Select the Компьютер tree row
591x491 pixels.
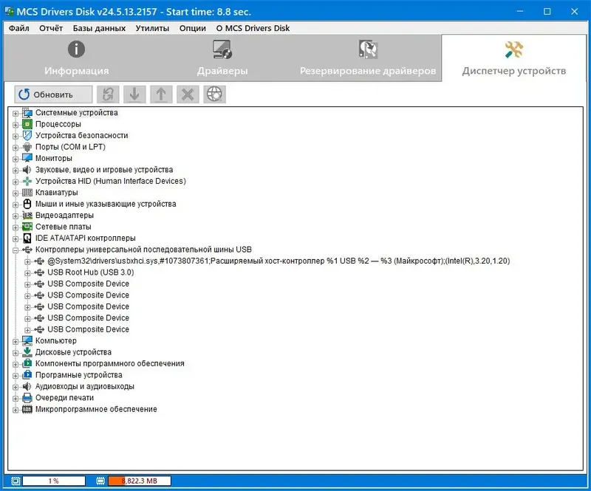click(56, 340)
